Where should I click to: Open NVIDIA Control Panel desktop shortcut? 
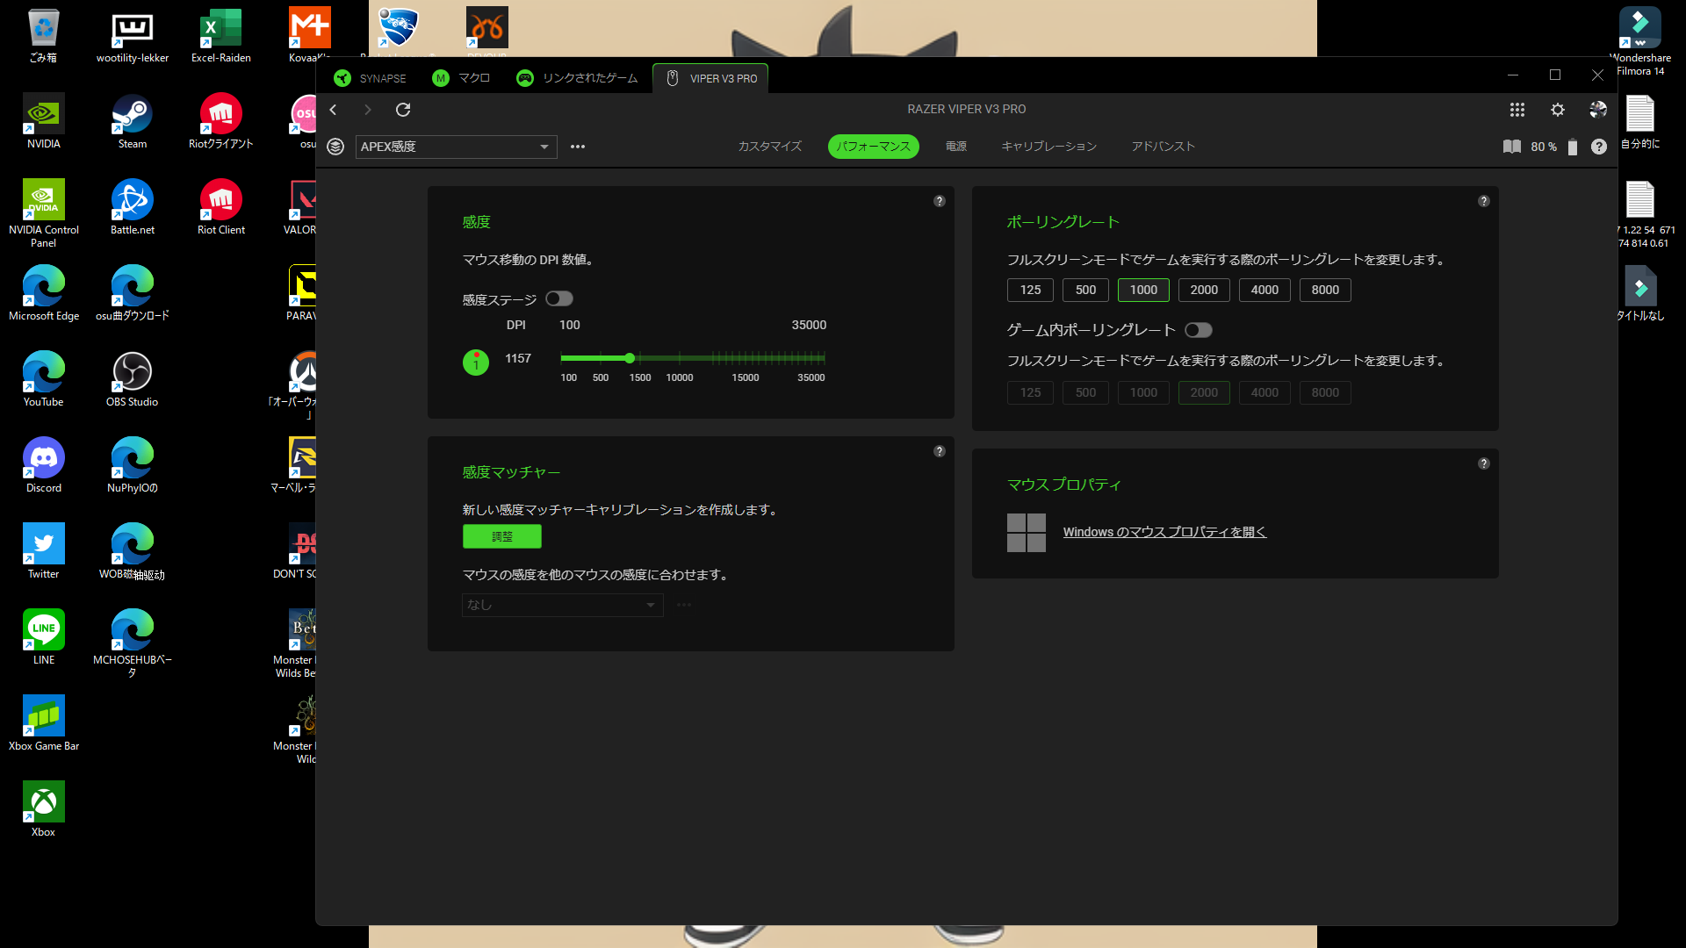(x=44, y=213)
